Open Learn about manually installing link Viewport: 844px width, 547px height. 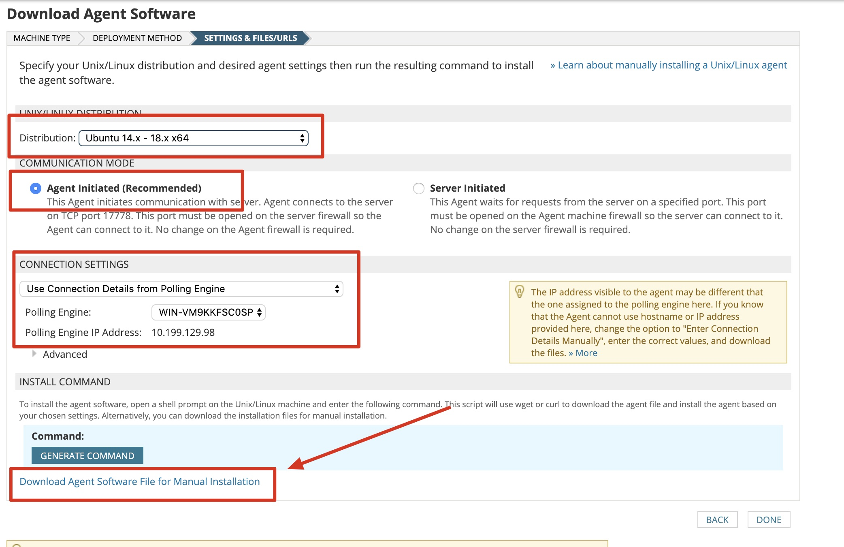[668, 65]
